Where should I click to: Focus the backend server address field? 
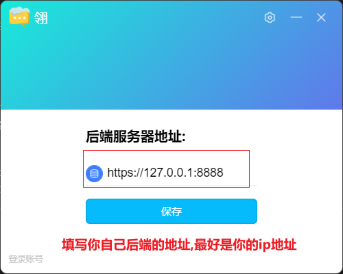pos(171,173)
